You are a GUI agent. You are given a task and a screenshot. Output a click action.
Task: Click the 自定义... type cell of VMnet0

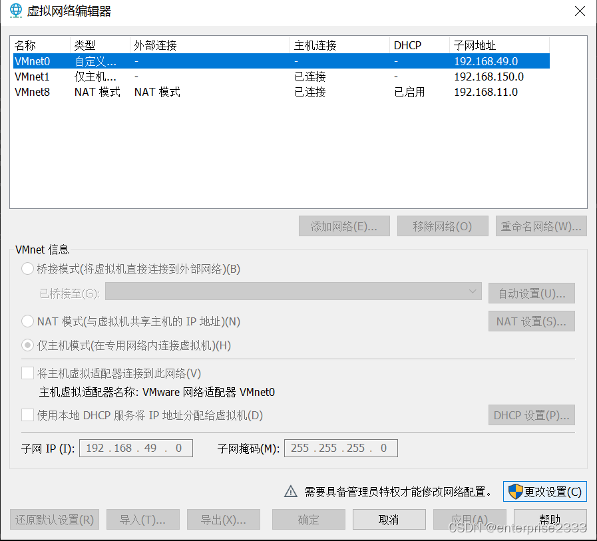point(95,61)
